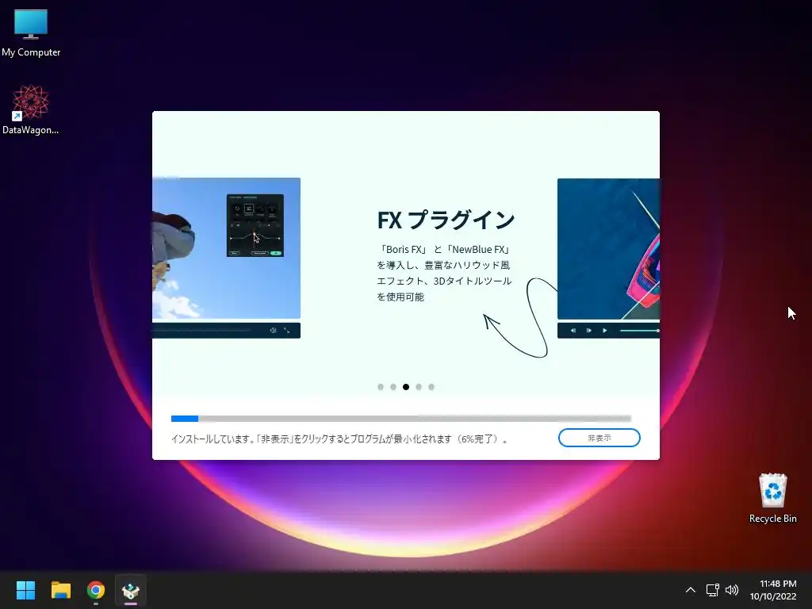Click the play icon in right preview
Viewport: 812px width, 609px height.
coord(604,331)
